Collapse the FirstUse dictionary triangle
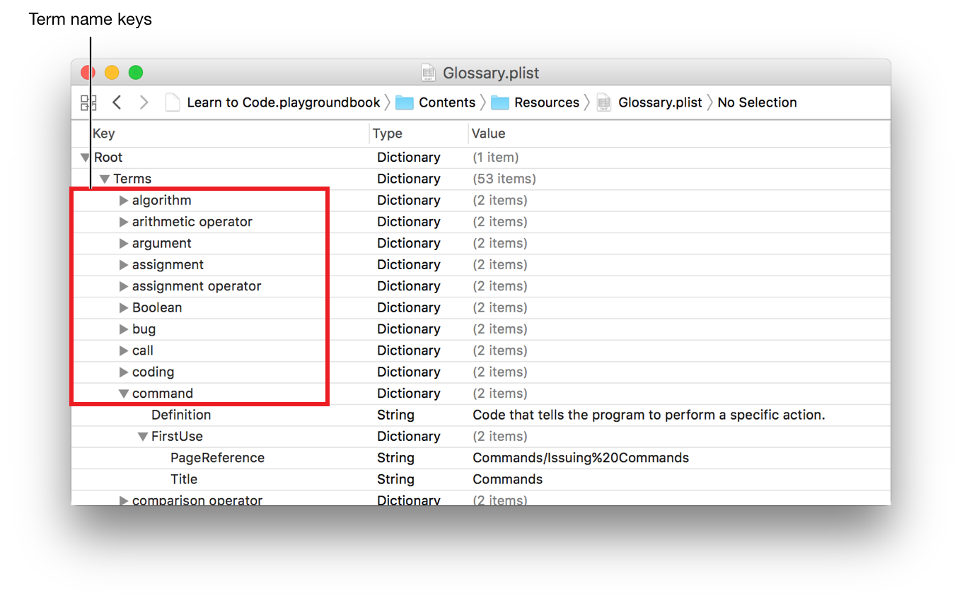Viewport: 962px width, 602px height. (142, 437)
